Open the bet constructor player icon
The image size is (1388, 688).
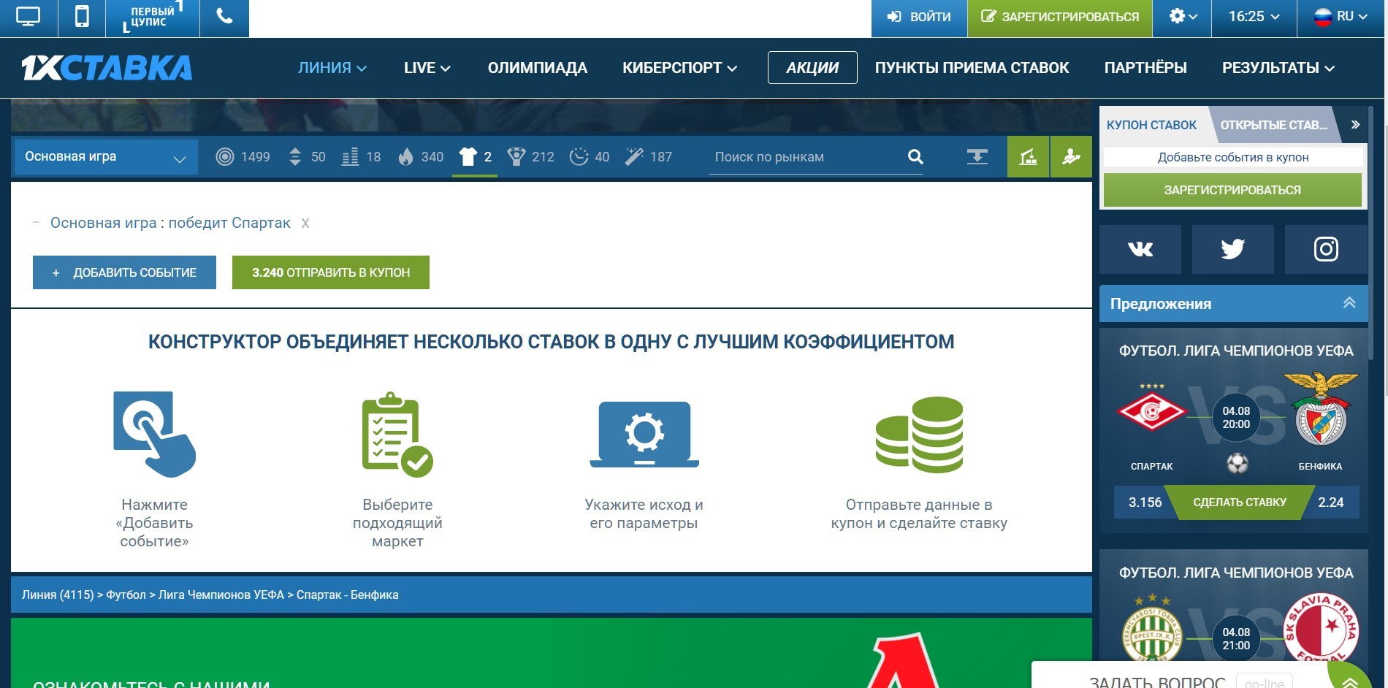[x=1071, y=156]
